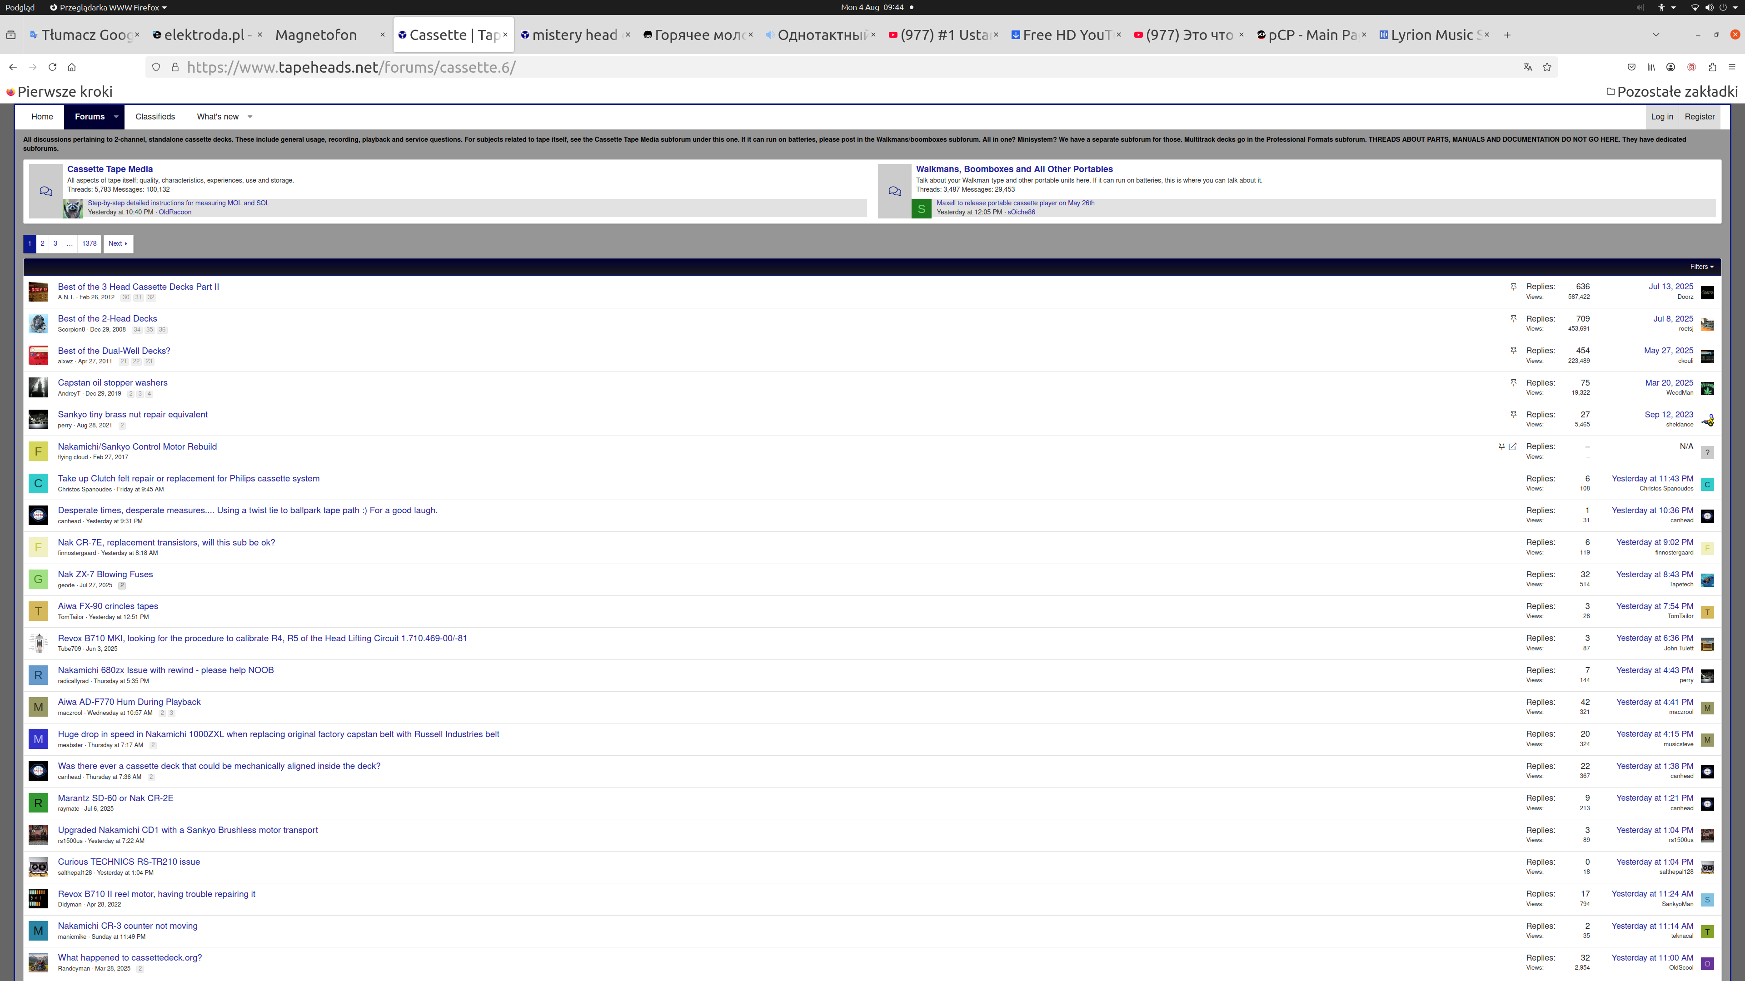This screenshot has width=1745, height=981.
Task: Open the Firefox account icon
Action: click(1671, 67)
